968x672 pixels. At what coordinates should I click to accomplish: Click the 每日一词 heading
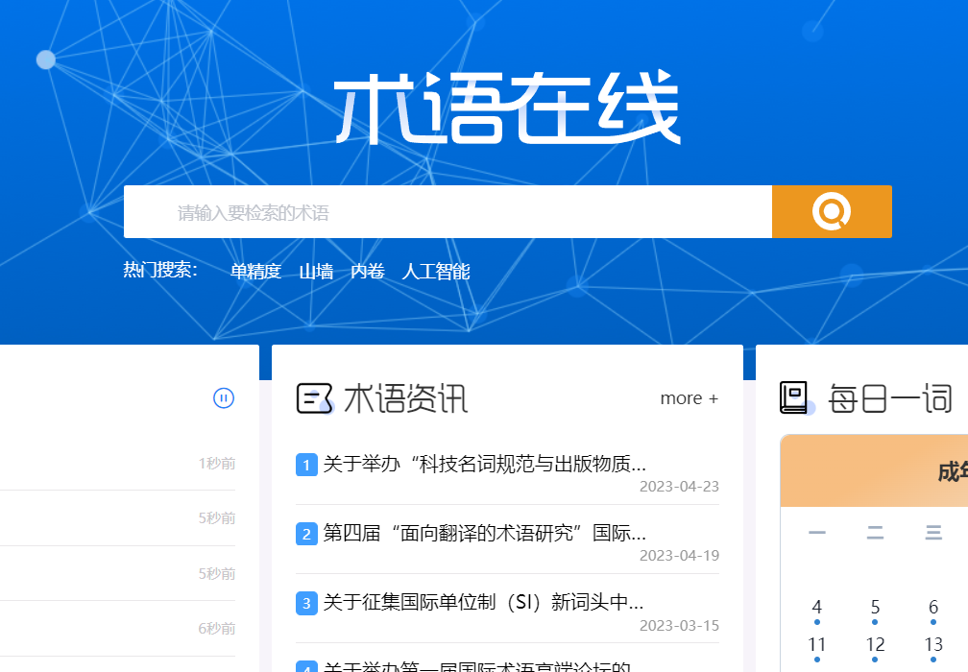click(890, 398)
